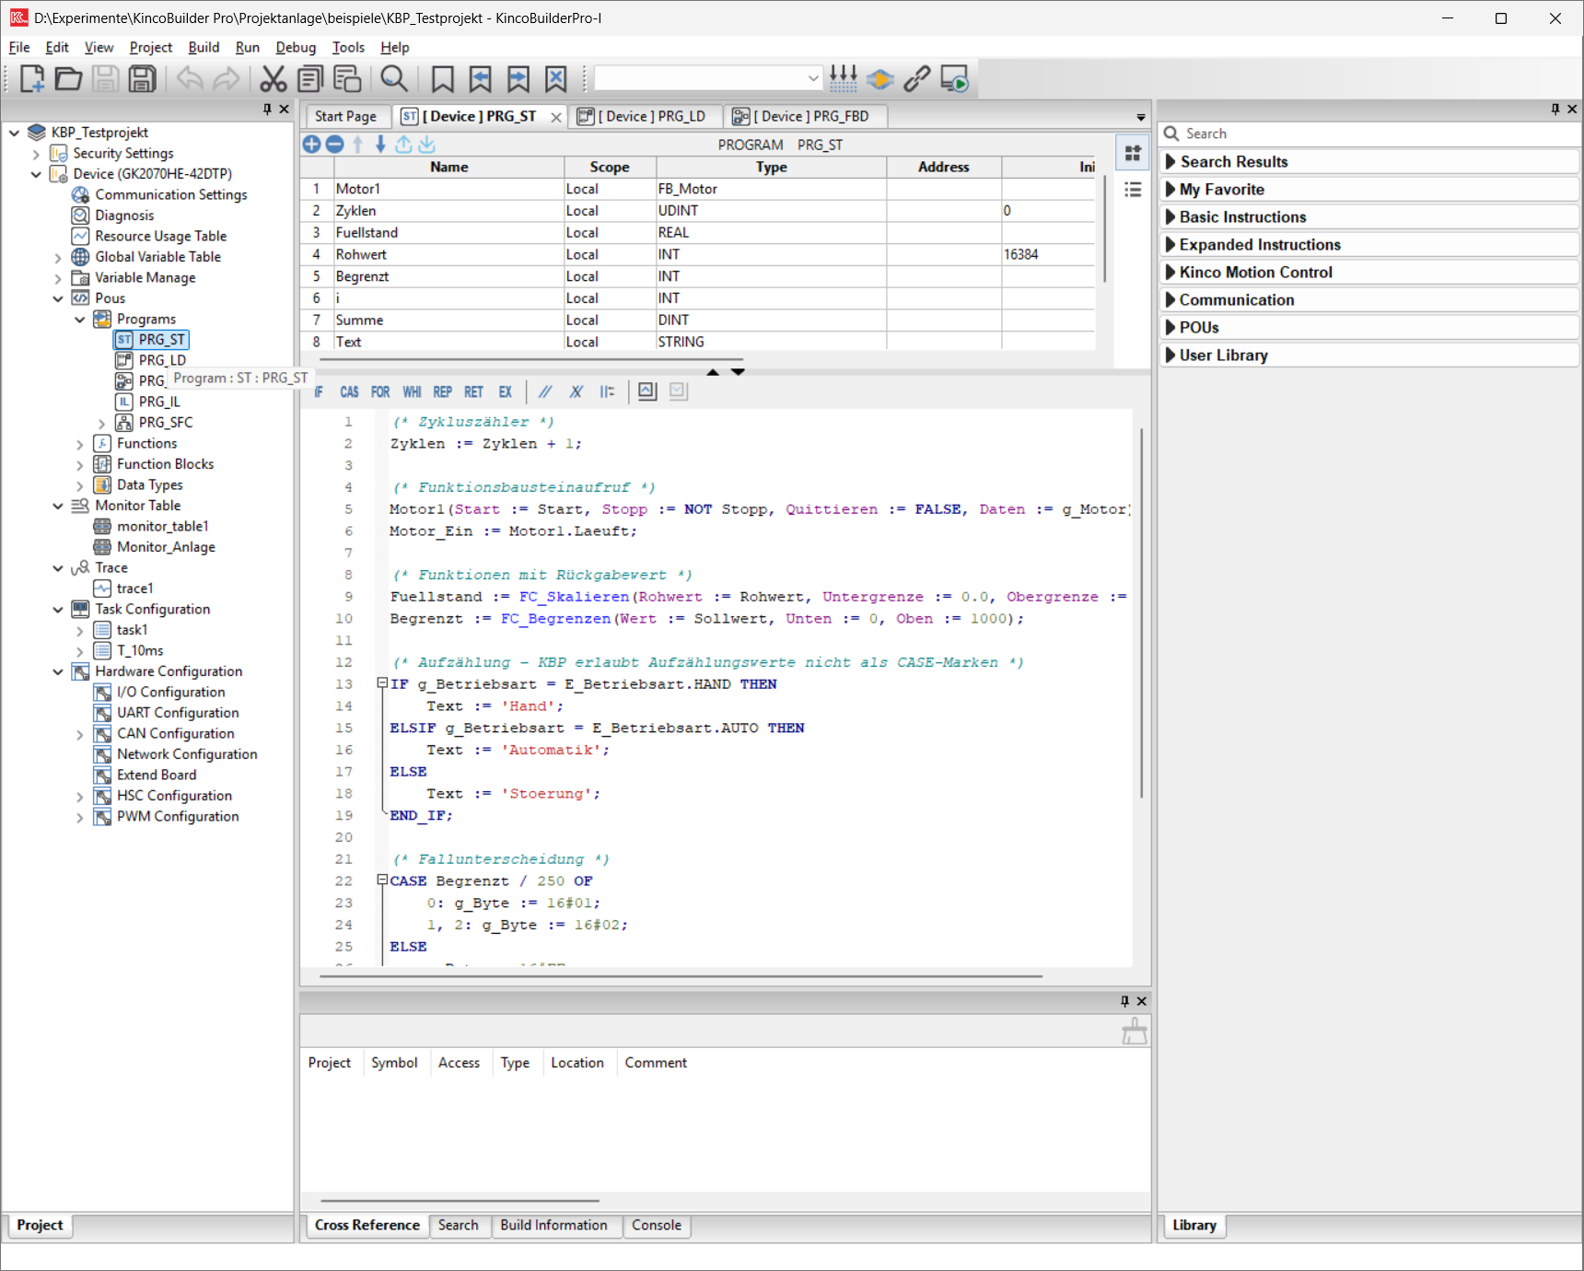1584x1271 pixels.
Task: Click the download-to-PLC arrows icon
Action: pyautogui.click(x=843, y=79)
